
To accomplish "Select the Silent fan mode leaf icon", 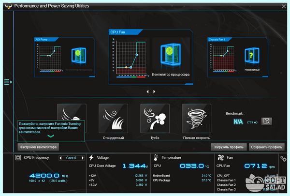I will [x=72, y=112].
